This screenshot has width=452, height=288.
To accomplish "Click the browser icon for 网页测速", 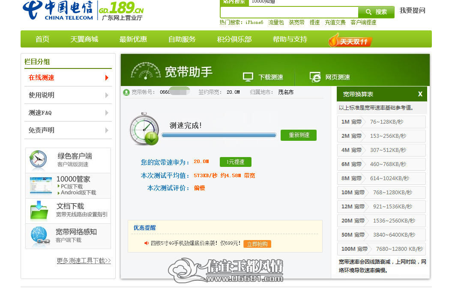I will [x=315, y=77].
